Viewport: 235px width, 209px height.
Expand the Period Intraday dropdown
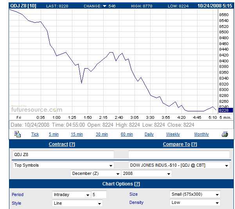tap(72, 194)
